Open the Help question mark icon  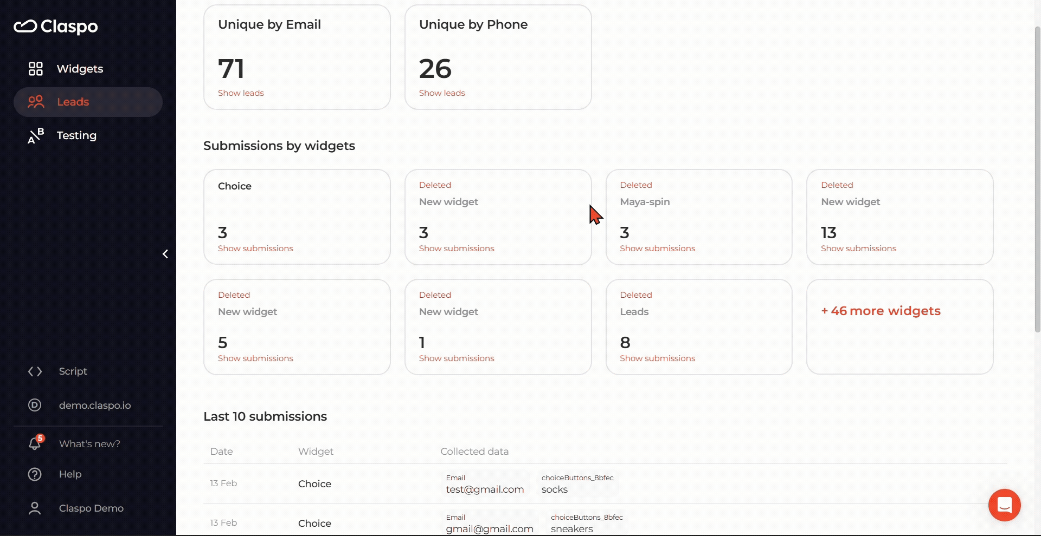tap(35, 474)
